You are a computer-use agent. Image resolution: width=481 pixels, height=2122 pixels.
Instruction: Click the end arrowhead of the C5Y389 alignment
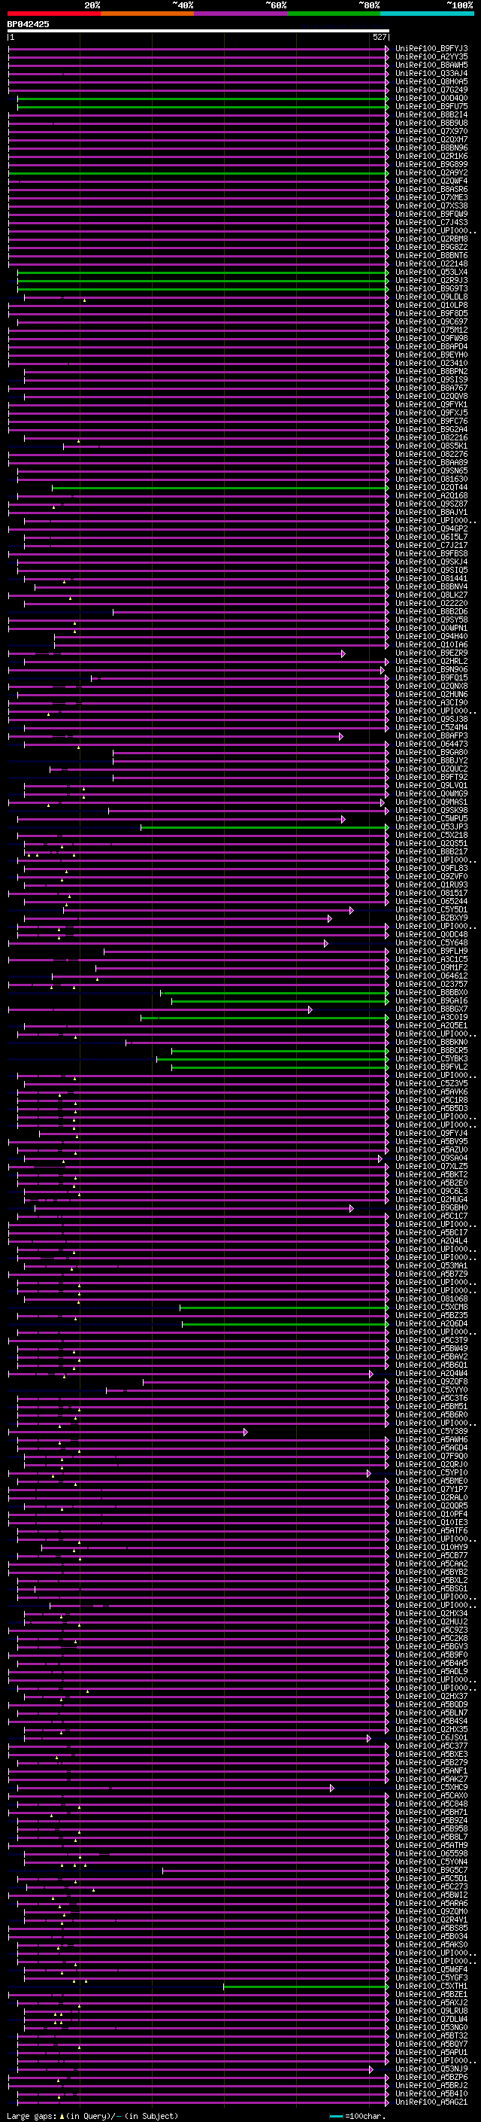pos(245,1432)
